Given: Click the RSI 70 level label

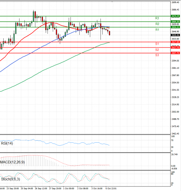Looking at the screenshot, I should (x=172, y=140).
